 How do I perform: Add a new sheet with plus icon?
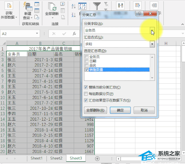click(x=97, y=158)
